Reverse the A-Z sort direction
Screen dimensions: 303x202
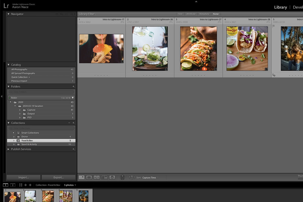(132, 178)
